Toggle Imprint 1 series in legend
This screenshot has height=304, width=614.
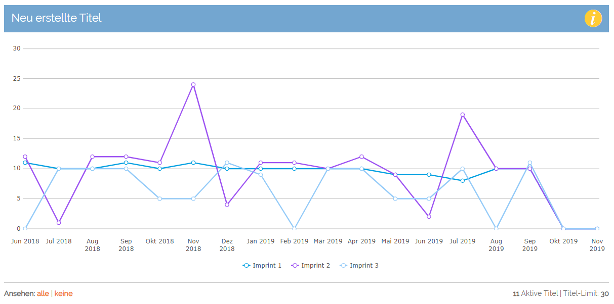tap(262, 265)
